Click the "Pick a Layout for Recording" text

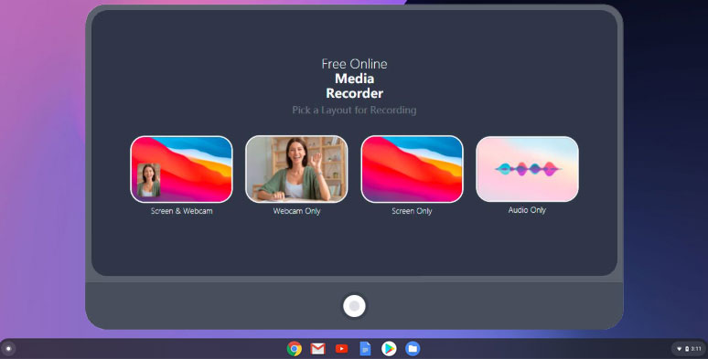pyautogui.click(x=354, y=110)
